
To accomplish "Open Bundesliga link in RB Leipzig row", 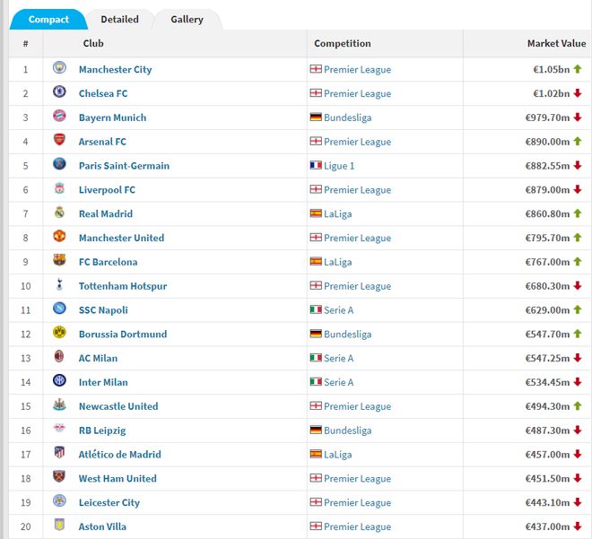I will 347,430.
